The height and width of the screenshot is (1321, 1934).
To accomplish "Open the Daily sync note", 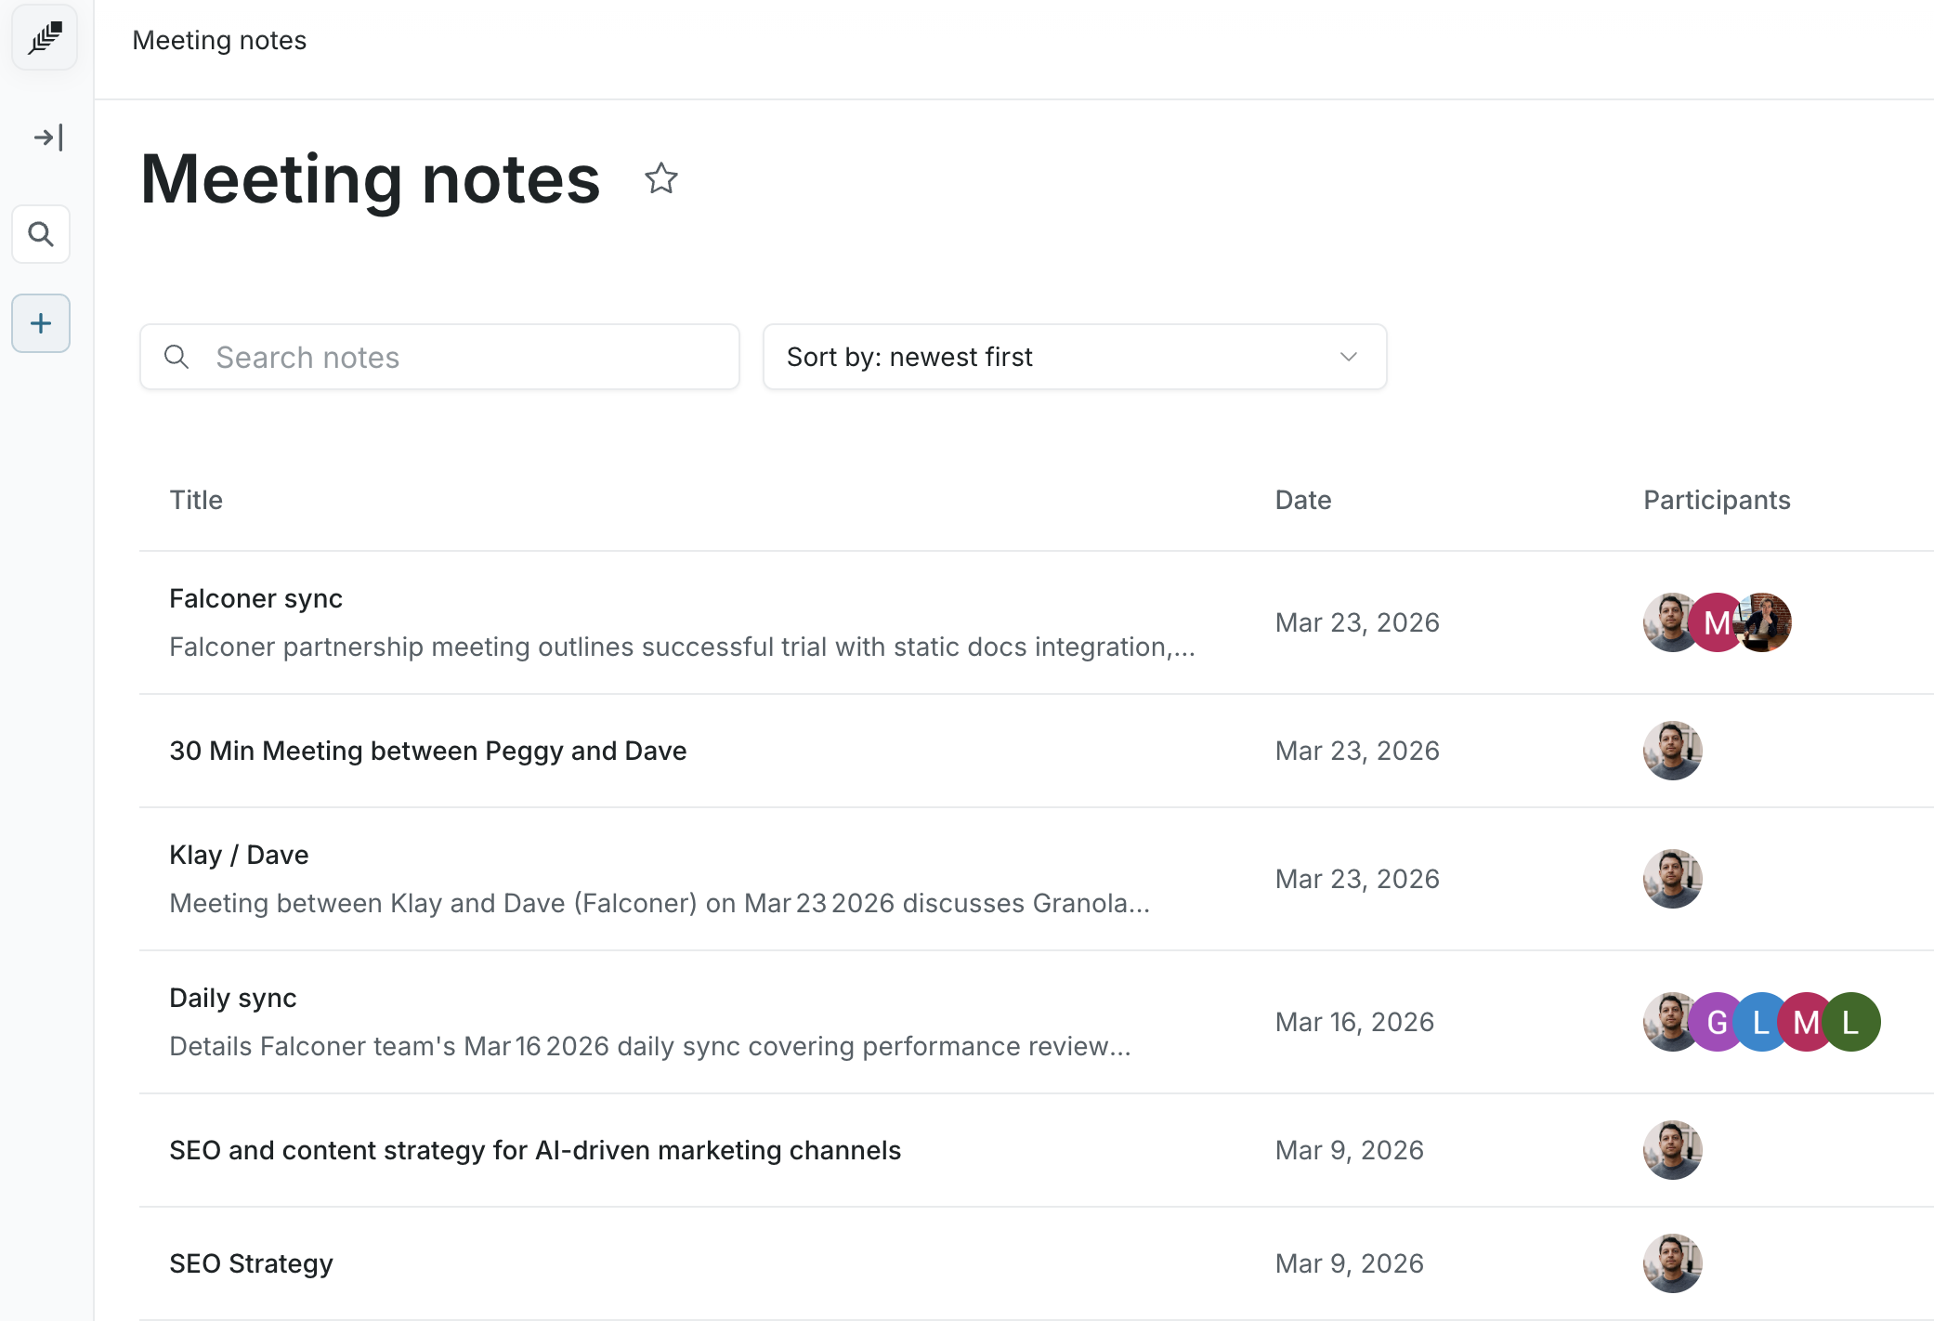I will tap(232, 999).
